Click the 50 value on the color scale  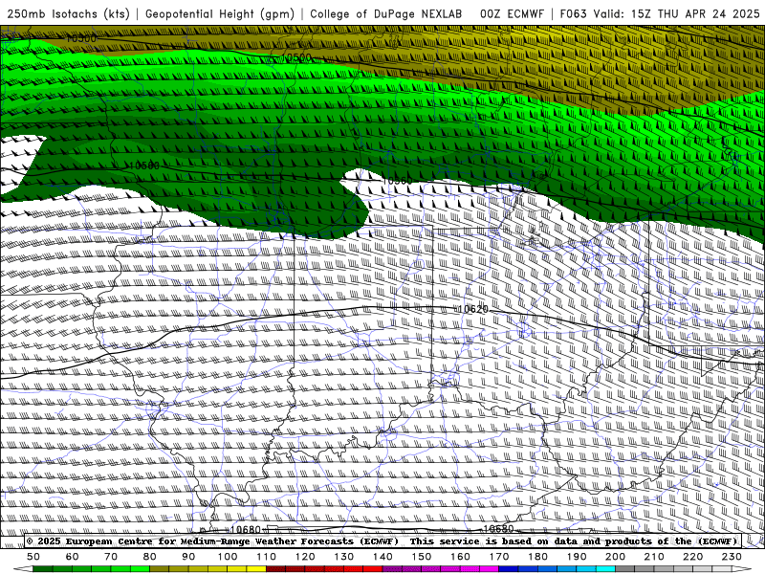[33, 557]
